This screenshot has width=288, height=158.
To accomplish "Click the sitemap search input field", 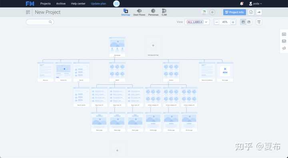I will tap(40, 22).
